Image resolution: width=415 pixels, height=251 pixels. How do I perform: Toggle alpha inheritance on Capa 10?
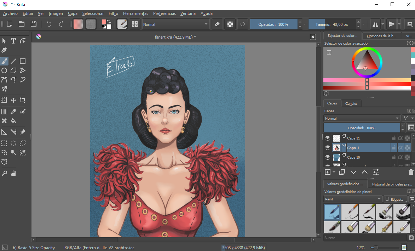point(400,157)
